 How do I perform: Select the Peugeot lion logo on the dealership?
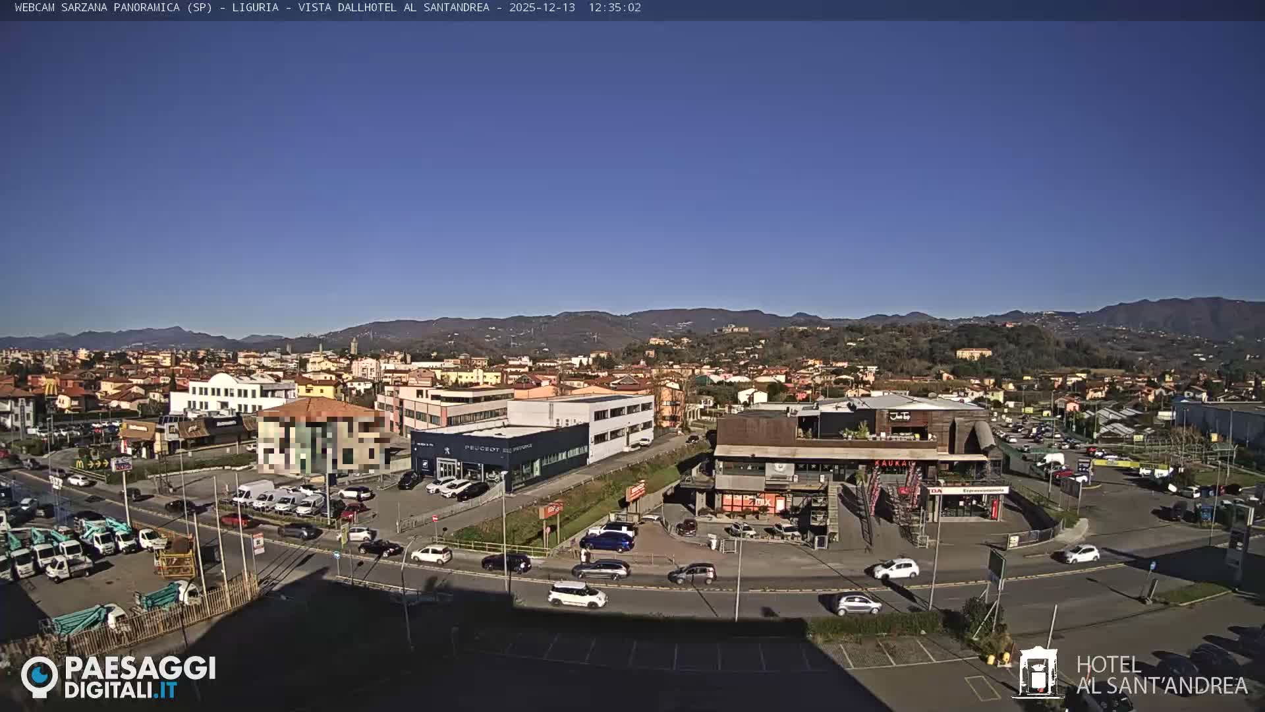(x=447, y=451)
